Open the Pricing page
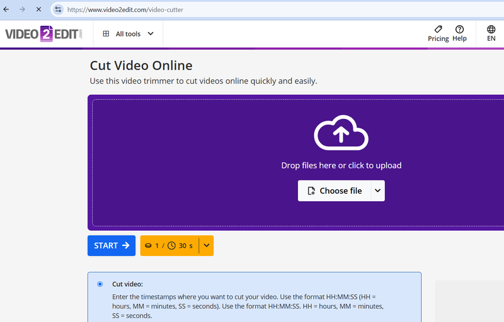Viewport: 504px width, 322px height. click(x=438, y=34)
